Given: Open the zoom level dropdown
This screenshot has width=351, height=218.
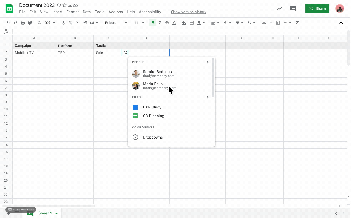Looking at the screenshot, I should coord(46,23).
